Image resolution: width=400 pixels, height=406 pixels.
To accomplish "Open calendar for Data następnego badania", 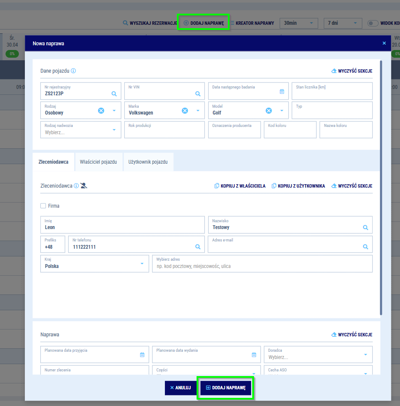I will (282, 91).
